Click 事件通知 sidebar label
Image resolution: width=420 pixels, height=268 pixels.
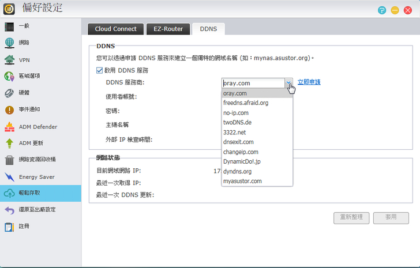tap(29, 109)
